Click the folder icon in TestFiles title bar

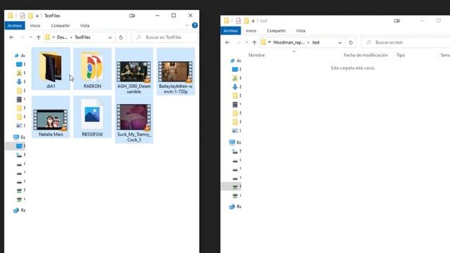click(11, 15)
